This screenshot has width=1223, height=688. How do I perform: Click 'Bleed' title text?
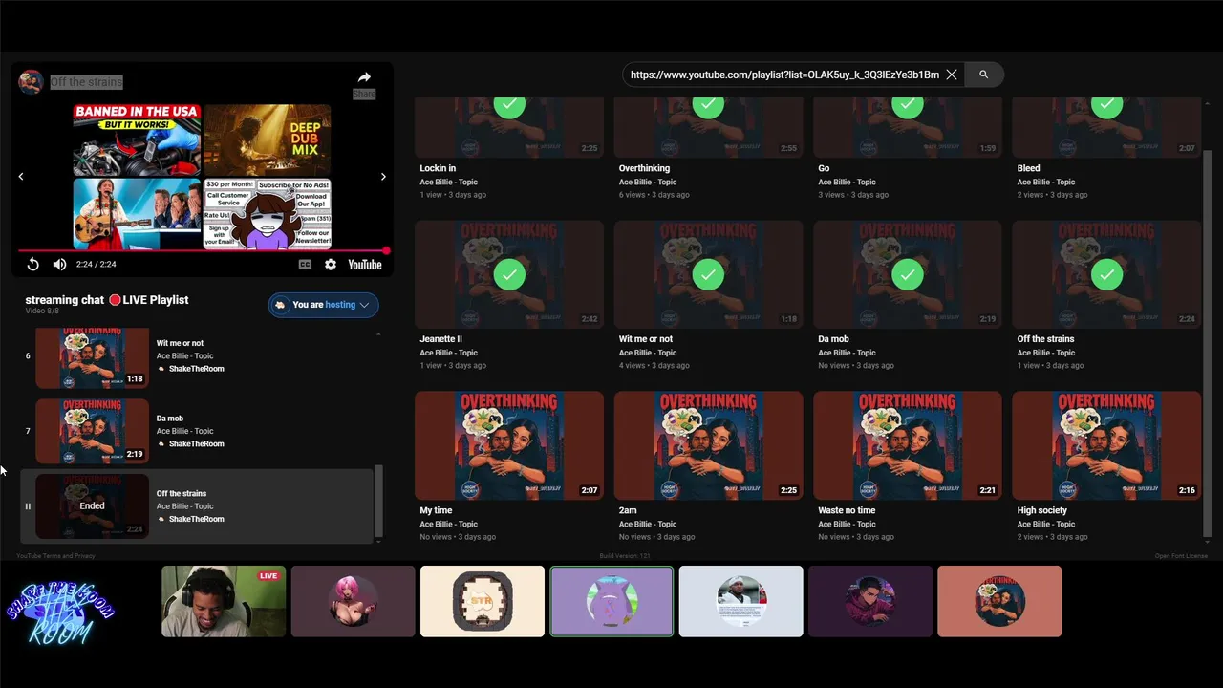(x=1028, y=168)
